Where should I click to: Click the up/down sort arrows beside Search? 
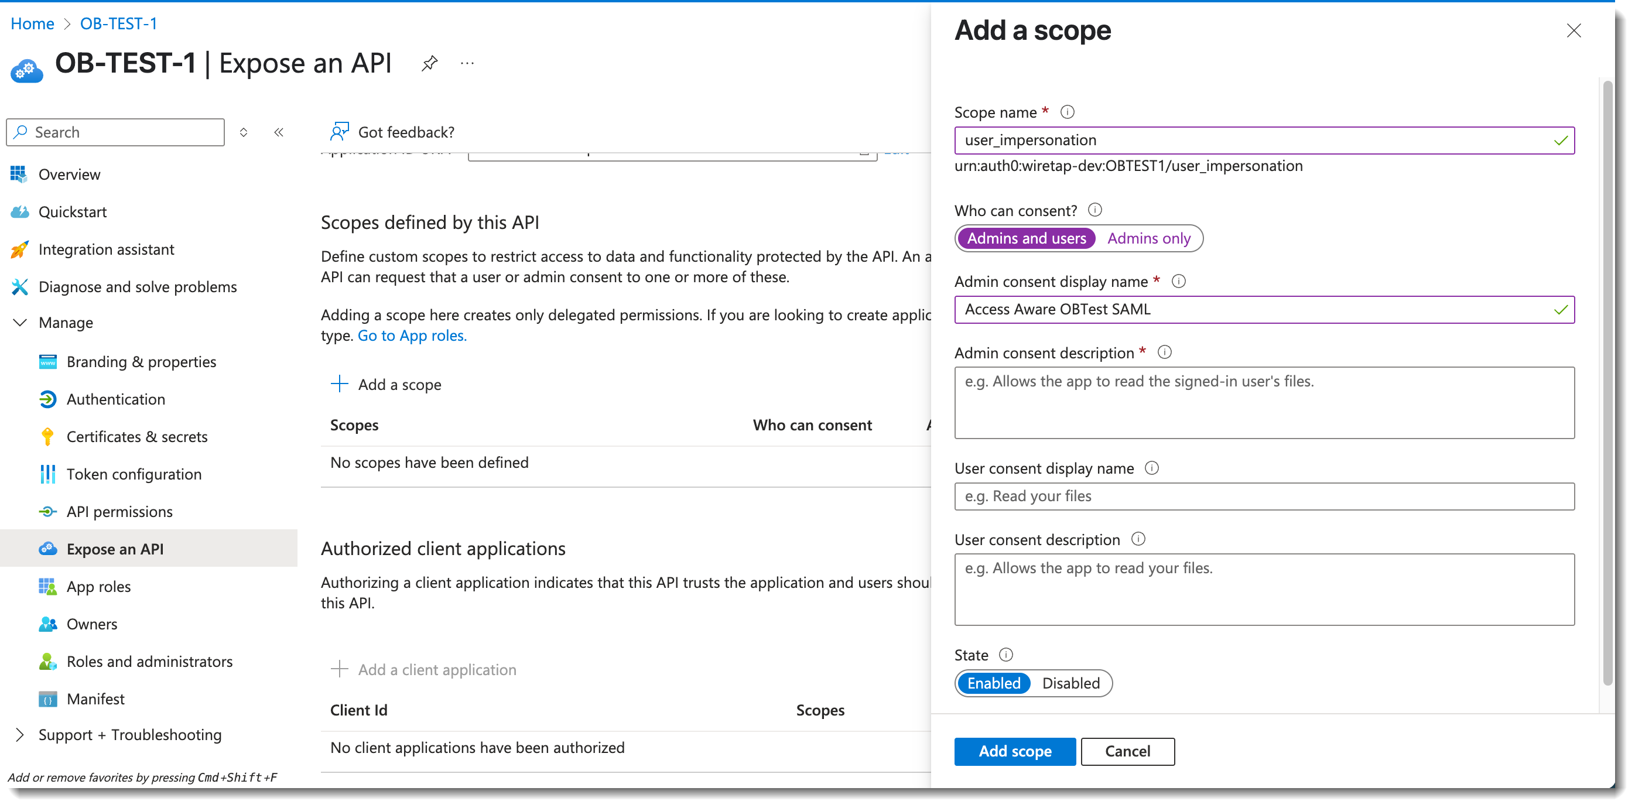pos(243,132)
